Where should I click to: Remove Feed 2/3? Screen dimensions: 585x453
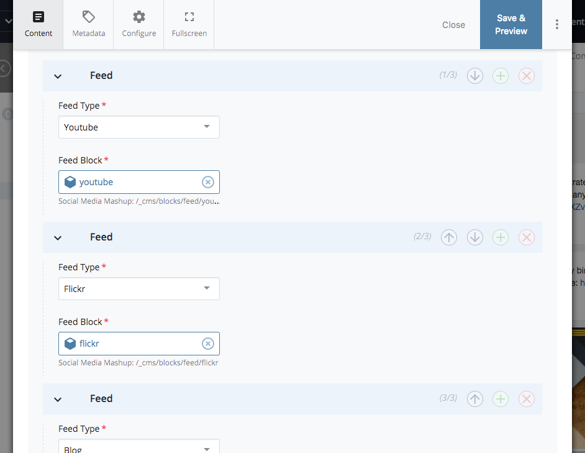click(x=527, y=237)
